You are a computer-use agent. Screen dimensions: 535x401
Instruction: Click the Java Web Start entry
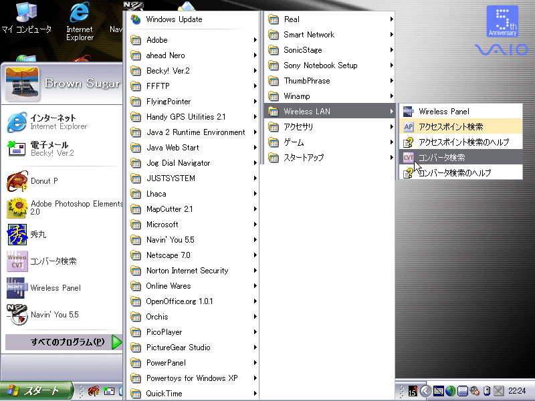(193, 148)
